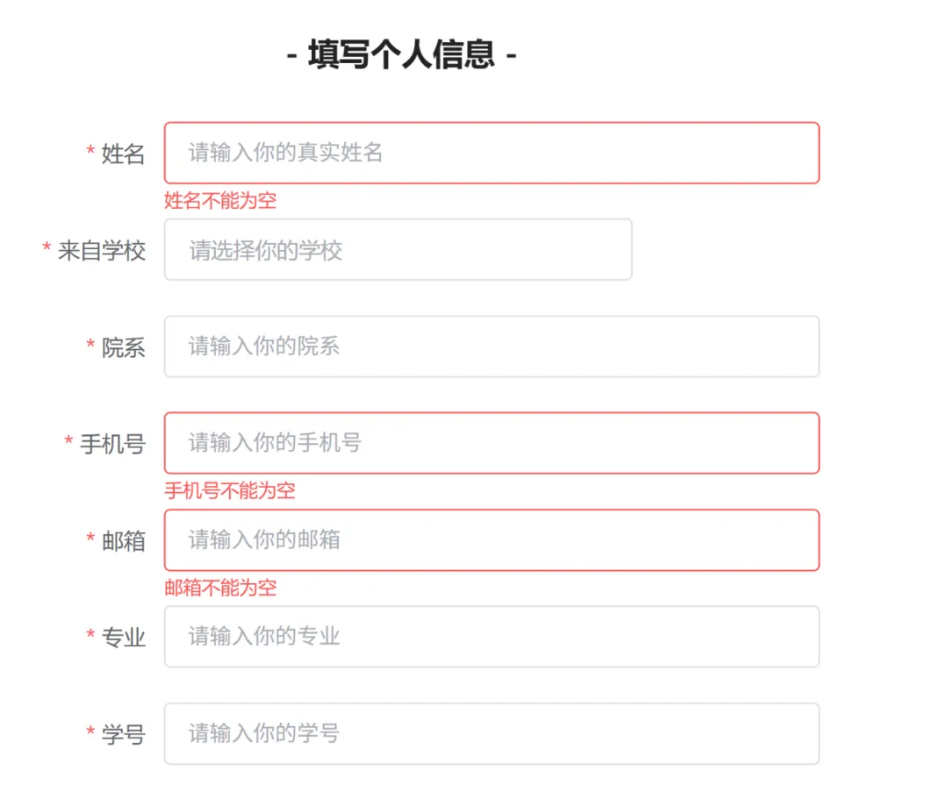The width and height of the screenshot is (948, 799).
Task: Click the 手机号不能为空 error message
Action: (230, 490)
